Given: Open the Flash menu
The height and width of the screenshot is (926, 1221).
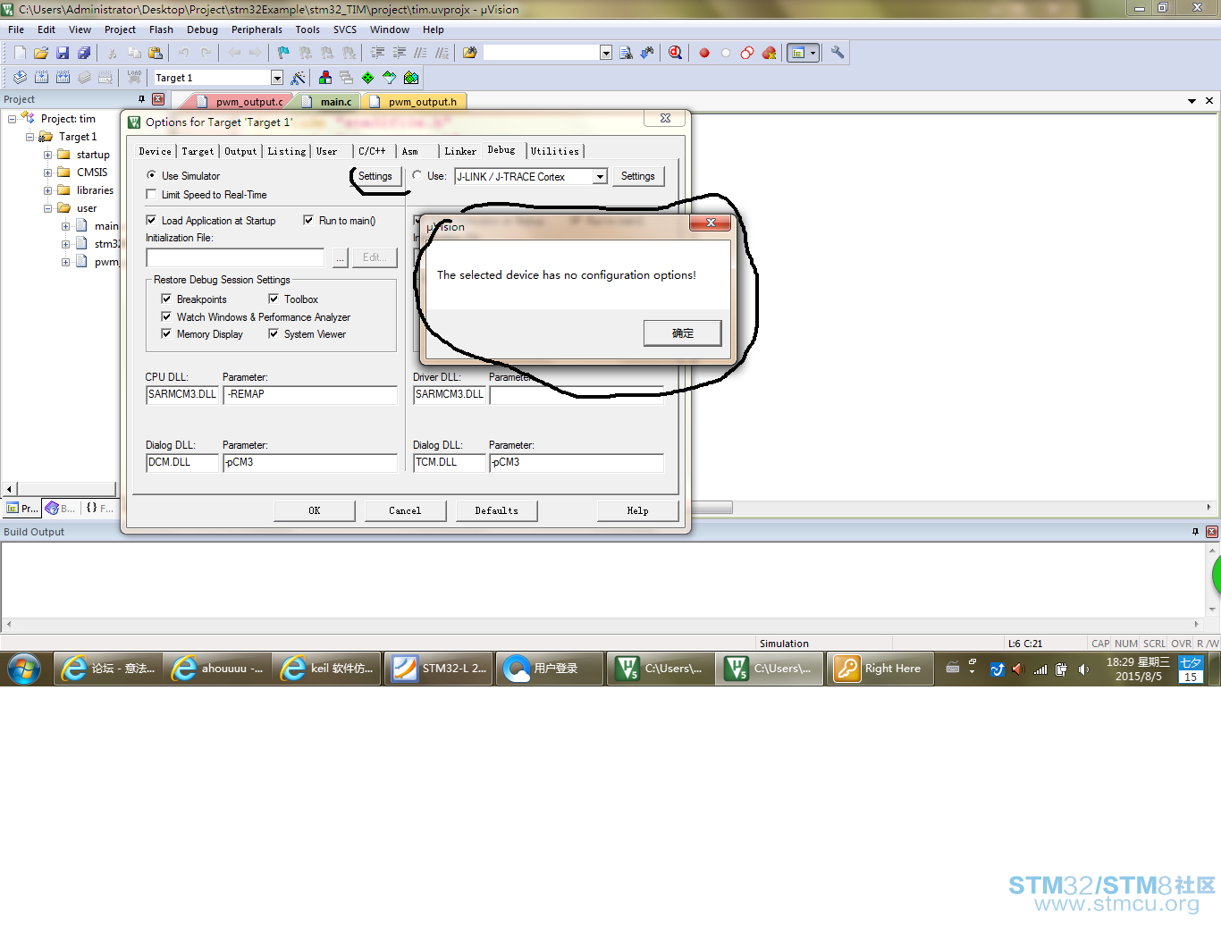Looking at the screenshot, I should point(161,29).
